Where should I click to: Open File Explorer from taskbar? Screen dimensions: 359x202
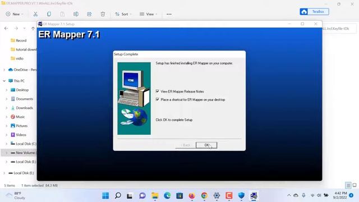click(x=155, y=196)
